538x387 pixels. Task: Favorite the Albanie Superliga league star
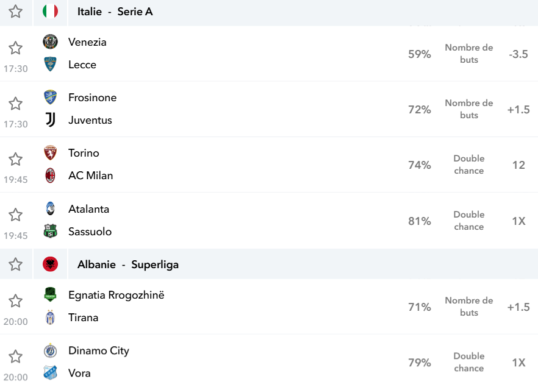coord(15,265)
